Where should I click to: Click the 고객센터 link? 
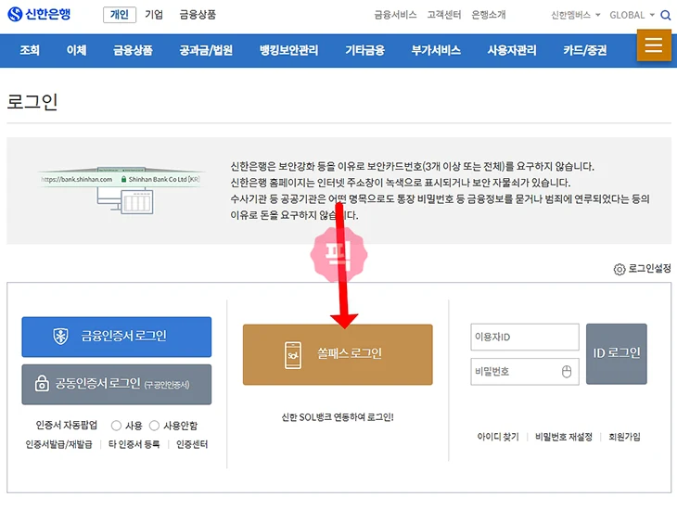point(444,15)
